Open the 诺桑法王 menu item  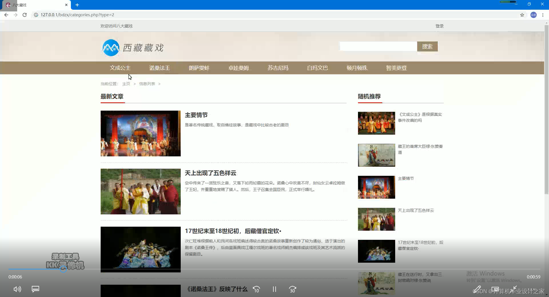[x=160, y=68]
